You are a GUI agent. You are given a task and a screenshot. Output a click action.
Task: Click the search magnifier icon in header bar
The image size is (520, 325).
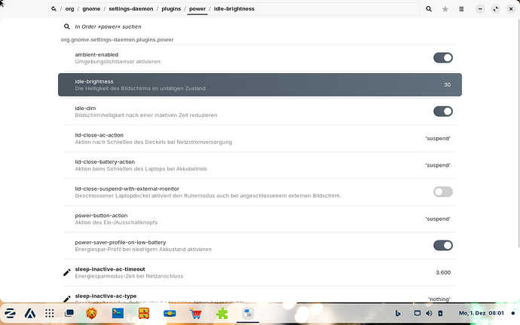pos(429,9)
